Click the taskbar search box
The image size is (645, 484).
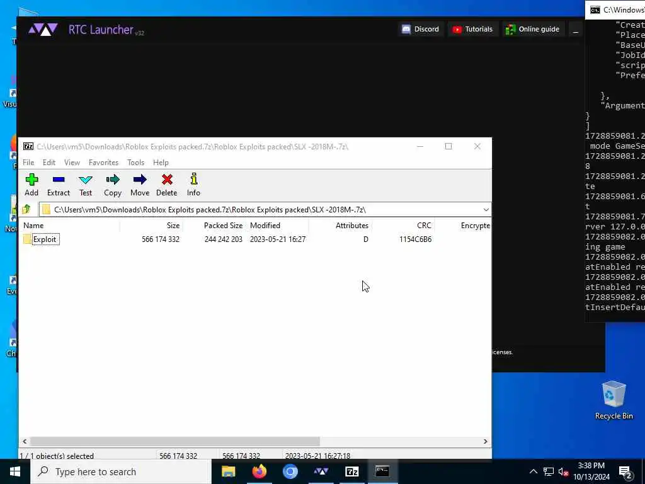[121, 471]
